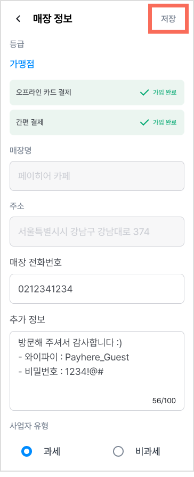This screenshot has height=477, width=194.
Task: Click the 56/100 character counter
Action: [164, 401]
